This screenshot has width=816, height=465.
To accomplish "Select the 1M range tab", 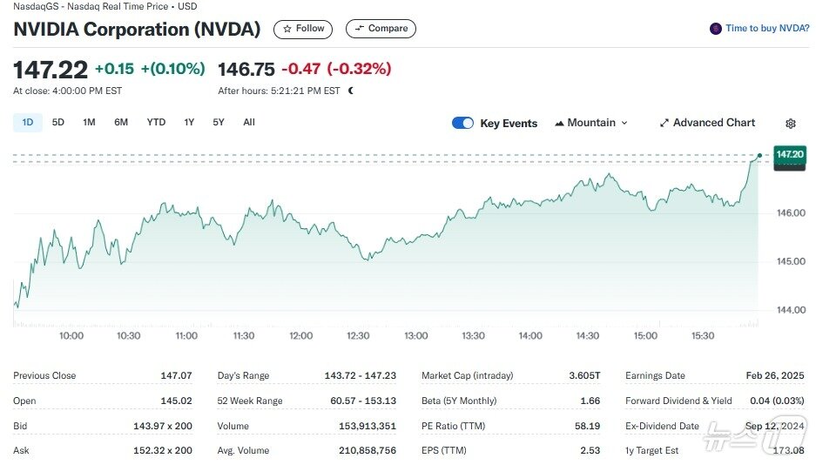I will (x=89, y=123).
